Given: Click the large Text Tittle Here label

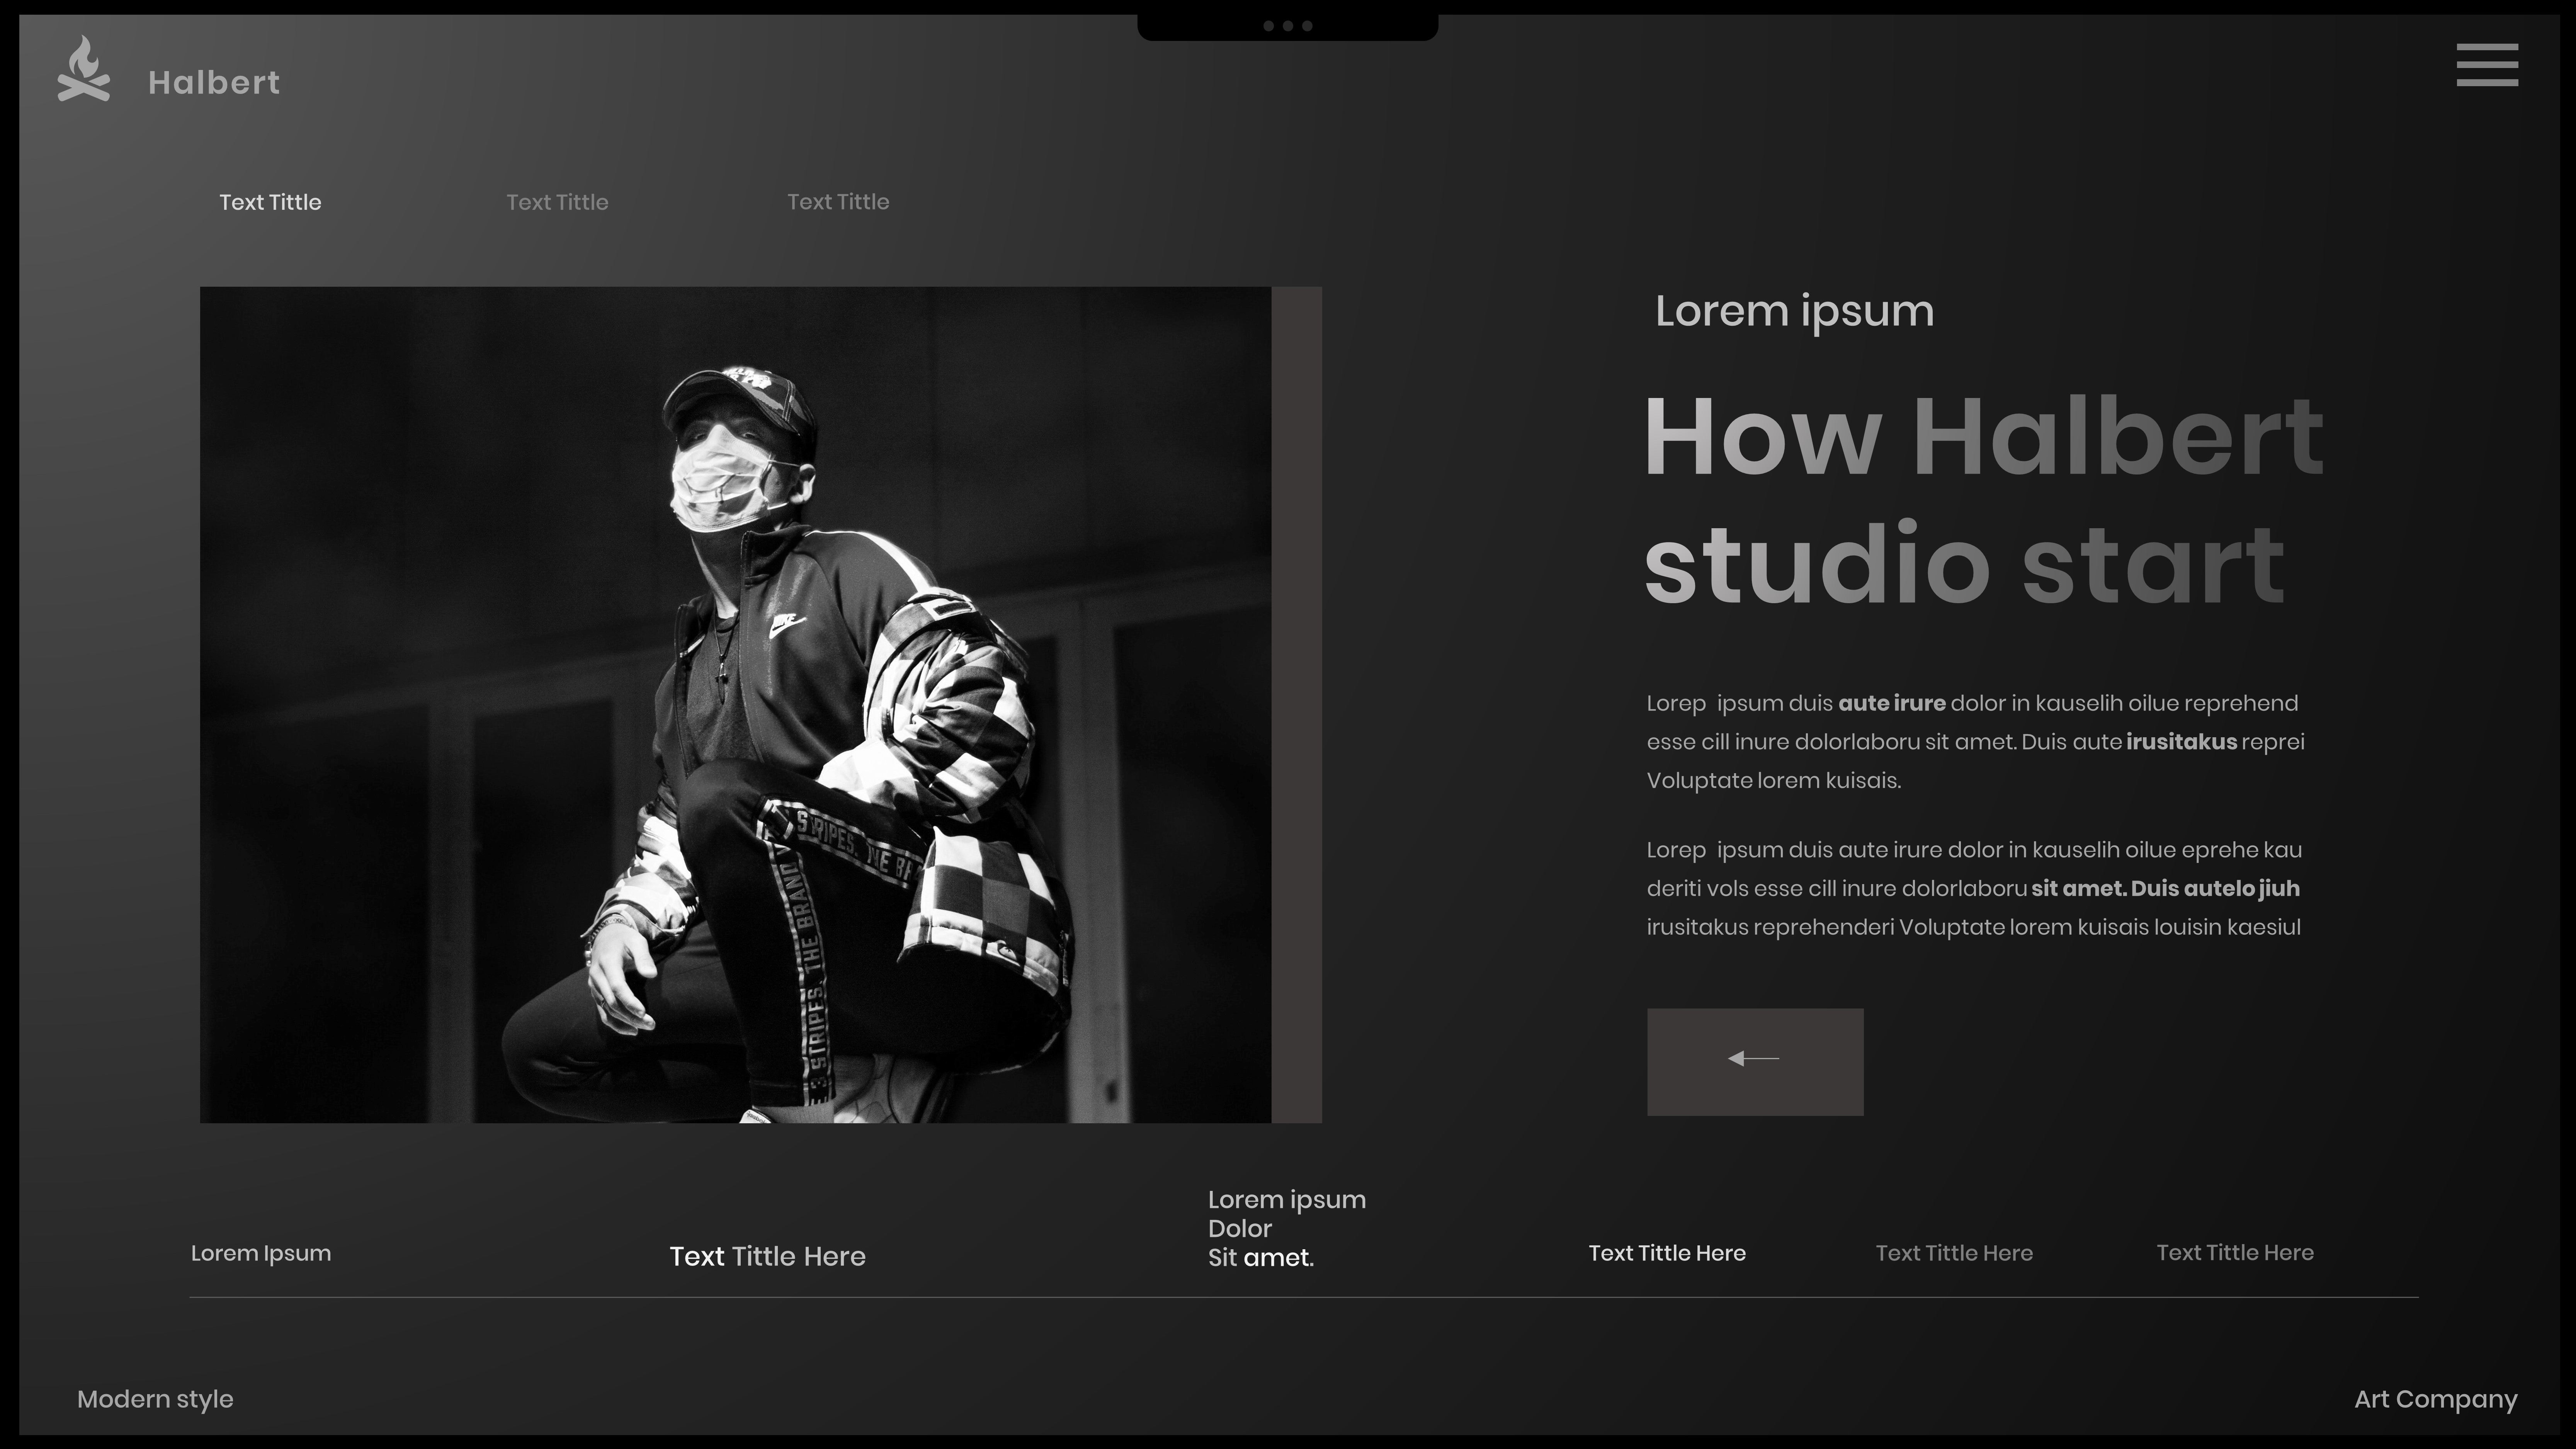Looking at the screenshot, I should (767, 1256).
